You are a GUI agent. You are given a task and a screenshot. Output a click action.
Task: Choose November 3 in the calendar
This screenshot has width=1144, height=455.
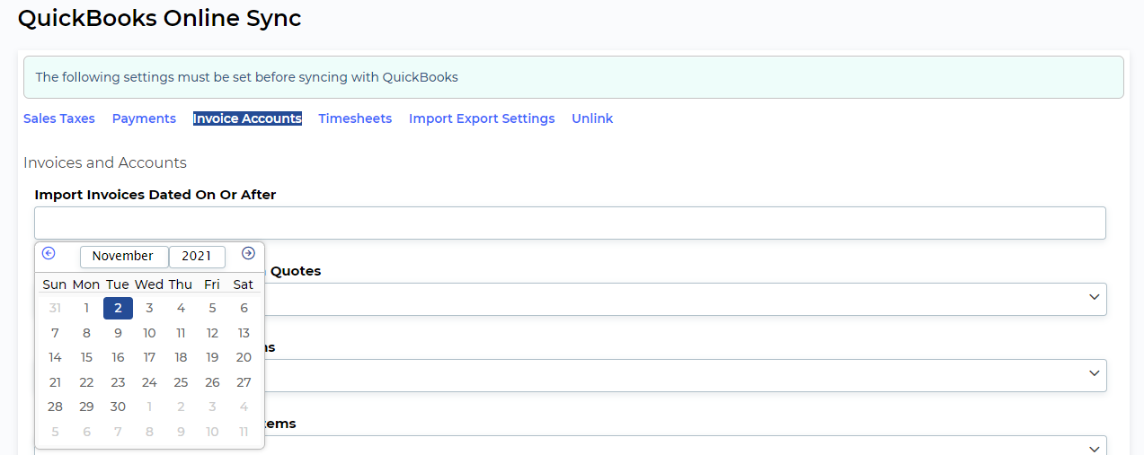coord(149,308)
